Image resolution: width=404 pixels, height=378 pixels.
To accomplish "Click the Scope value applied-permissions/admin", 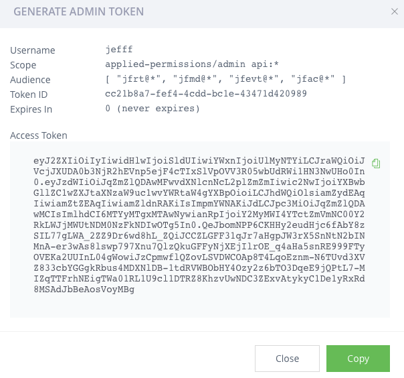I will [x=192, y=64].
